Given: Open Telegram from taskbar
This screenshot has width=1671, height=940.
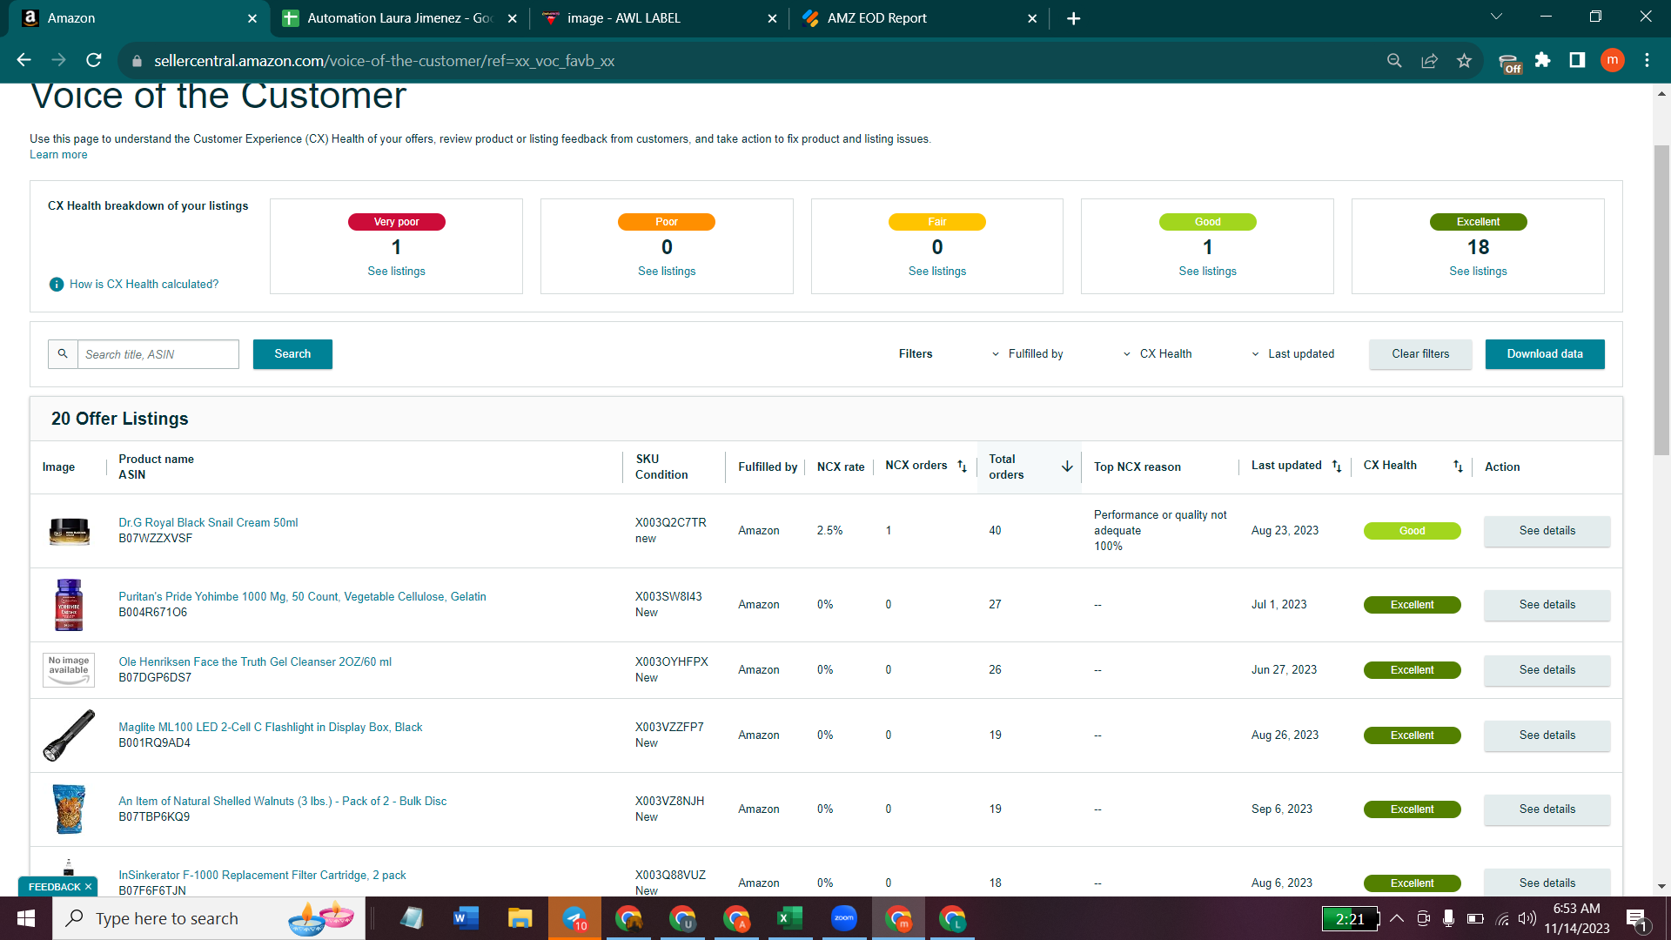Looking at the screenshot, I should [574, 918].
